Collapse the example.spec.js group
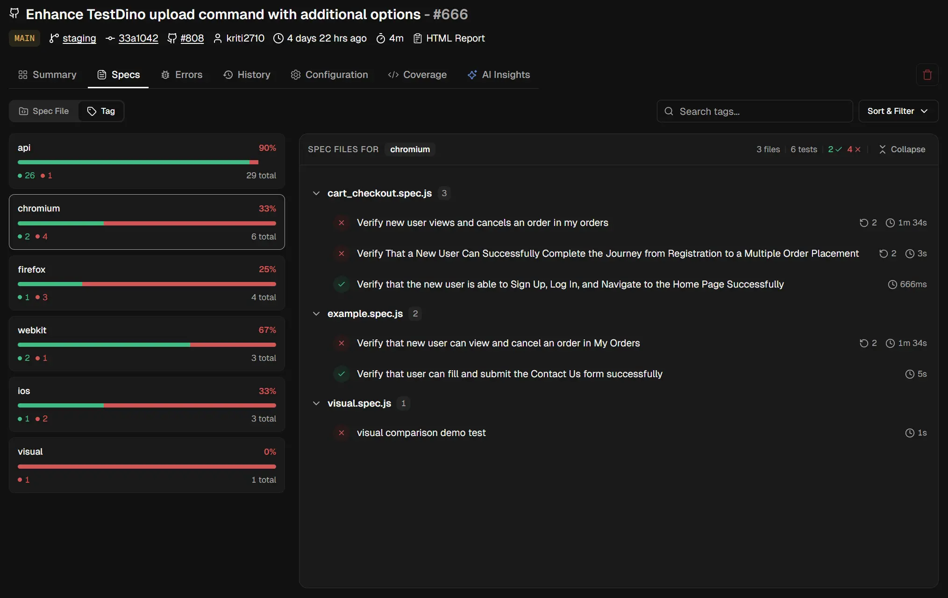This screenshot has height=598, width=948. [316, 314]
